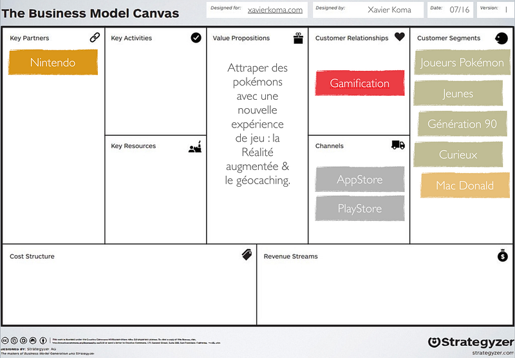The image size is (515, 358).
Task: Select the Mac Donald sticky note
Action: 465,185
